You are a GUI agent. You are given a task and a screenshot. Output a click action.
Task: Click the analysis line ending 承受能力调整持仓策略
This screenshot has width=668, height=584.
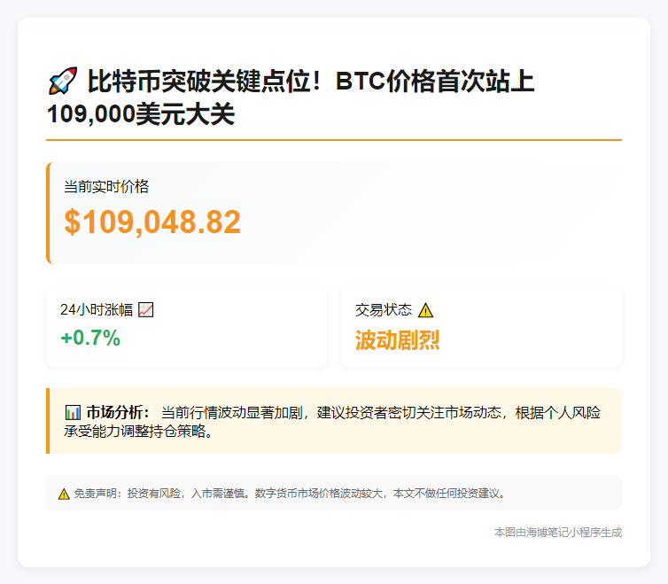pos(138,432)
